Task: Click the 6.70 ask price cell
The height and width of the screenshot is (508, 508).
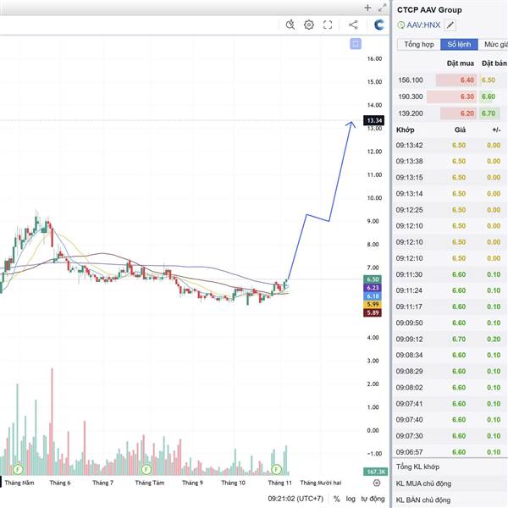Action: [489, 113]
